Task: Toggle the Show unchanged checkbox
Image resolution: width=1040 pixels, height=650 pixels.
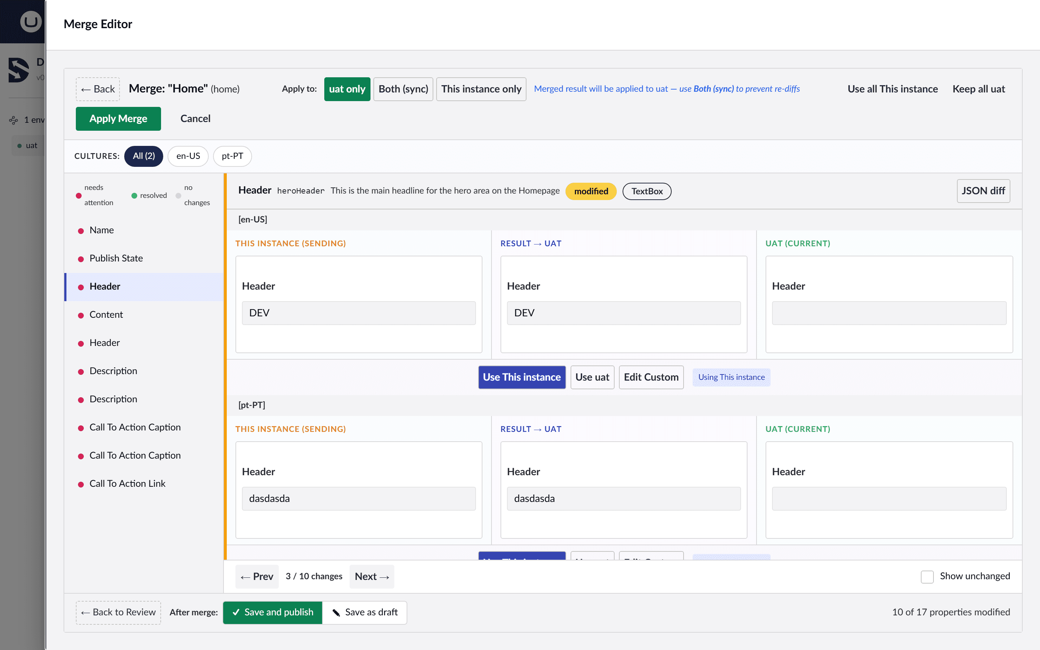Action: pyautogui.click(x=927, y=576)
